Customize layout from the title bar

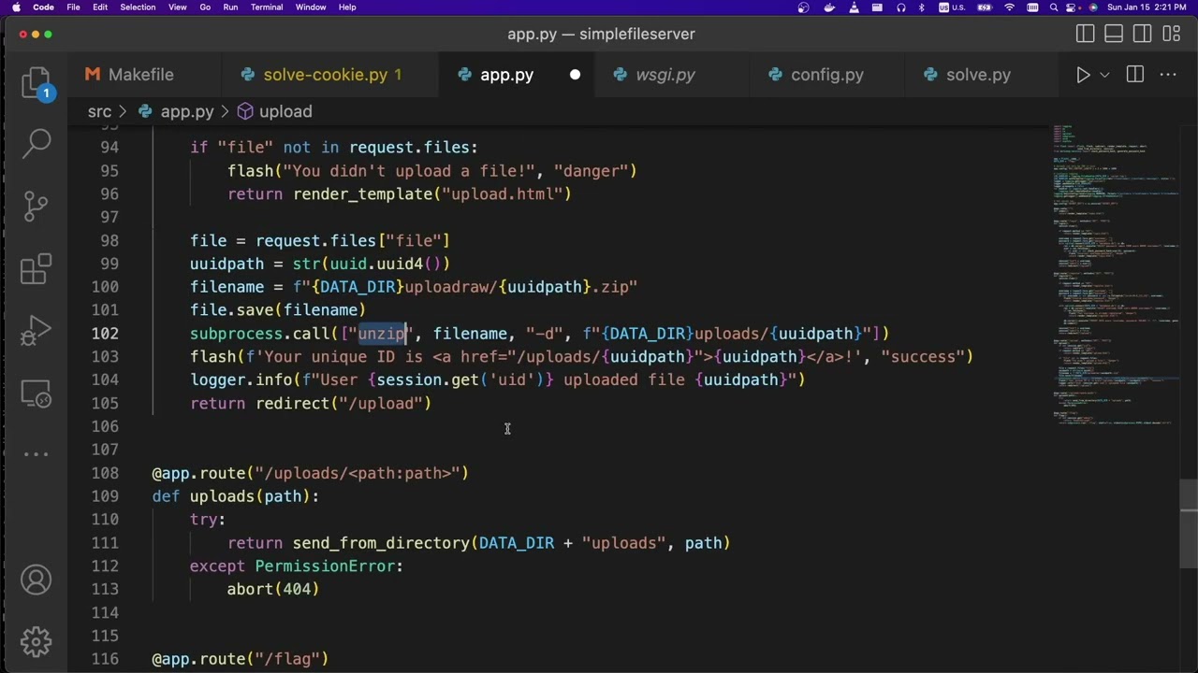1171,35
